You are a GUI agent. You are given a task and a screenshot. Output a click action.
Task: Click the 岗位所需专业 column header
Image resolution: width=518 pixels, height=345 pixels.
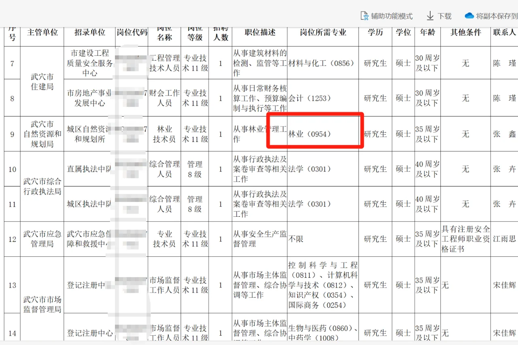[323, 32]
